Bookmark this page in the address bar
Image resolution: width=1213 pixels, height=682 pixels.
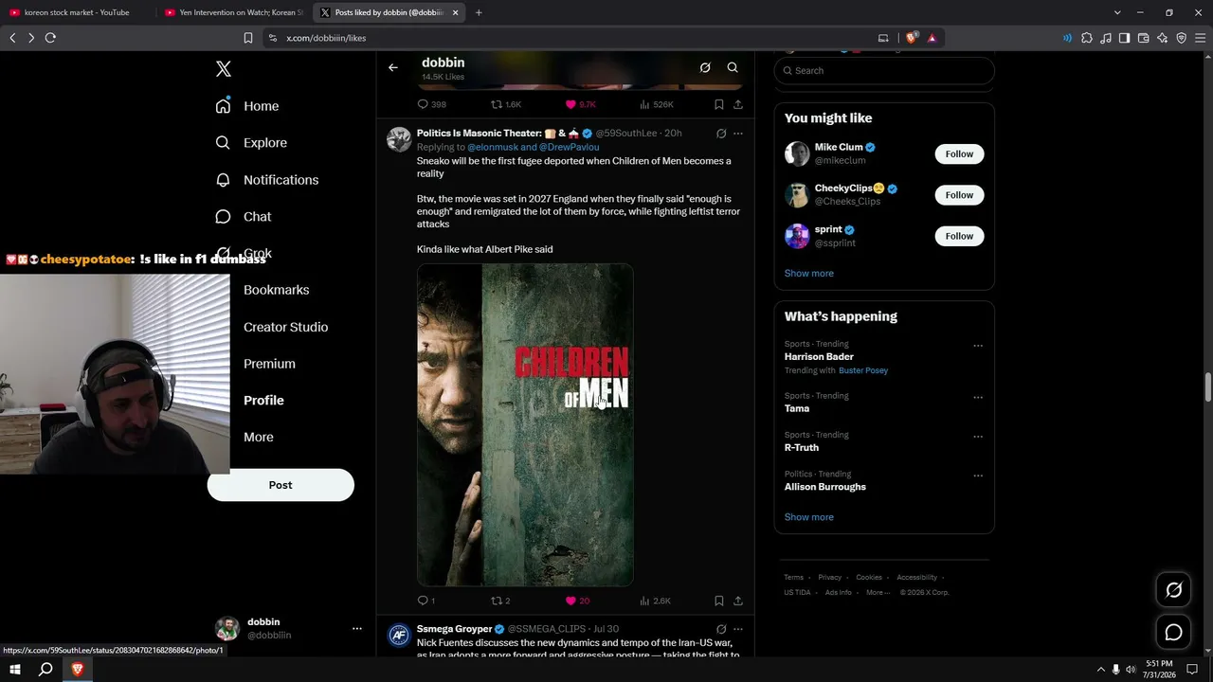(x=248, y=38)
